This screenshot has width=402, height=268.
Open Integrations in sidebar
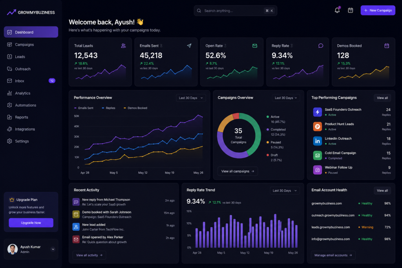point(31,129)
